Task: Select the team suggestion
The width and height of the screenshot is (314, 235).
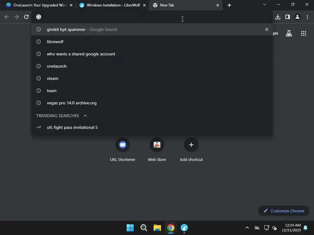Action: pyautogui.click(x=152, y=91)
